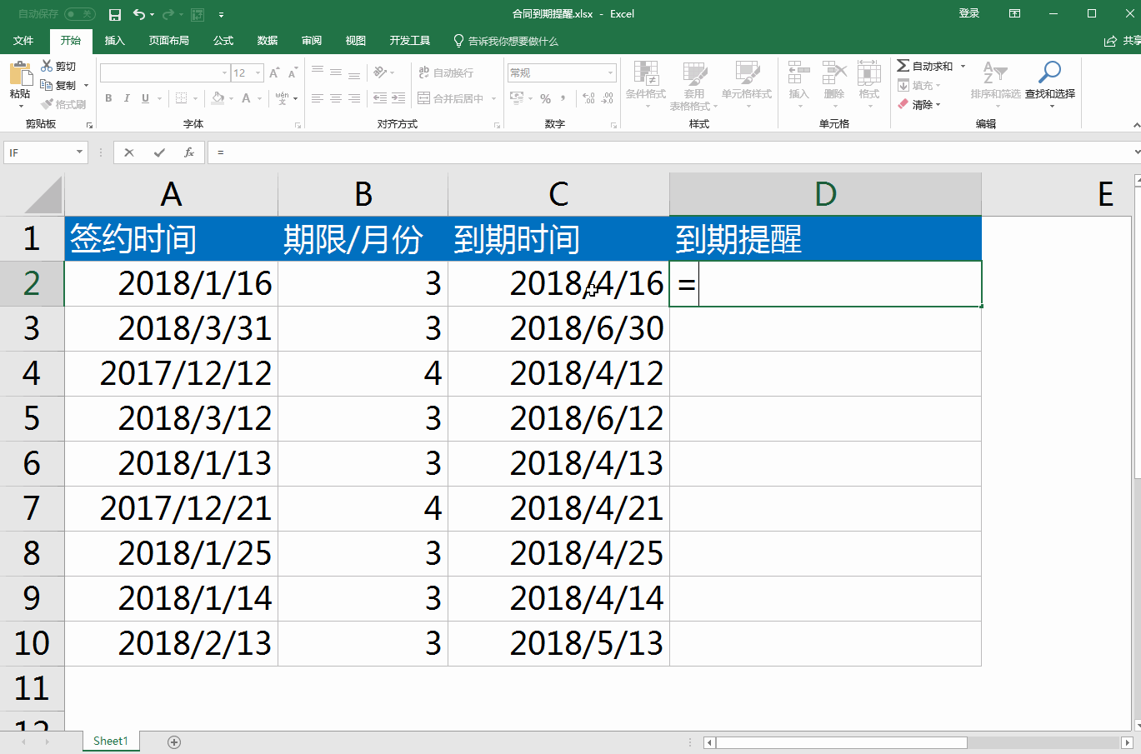Select column D header
Screen dimensions: 1141x754
click(x=825, y=194)
